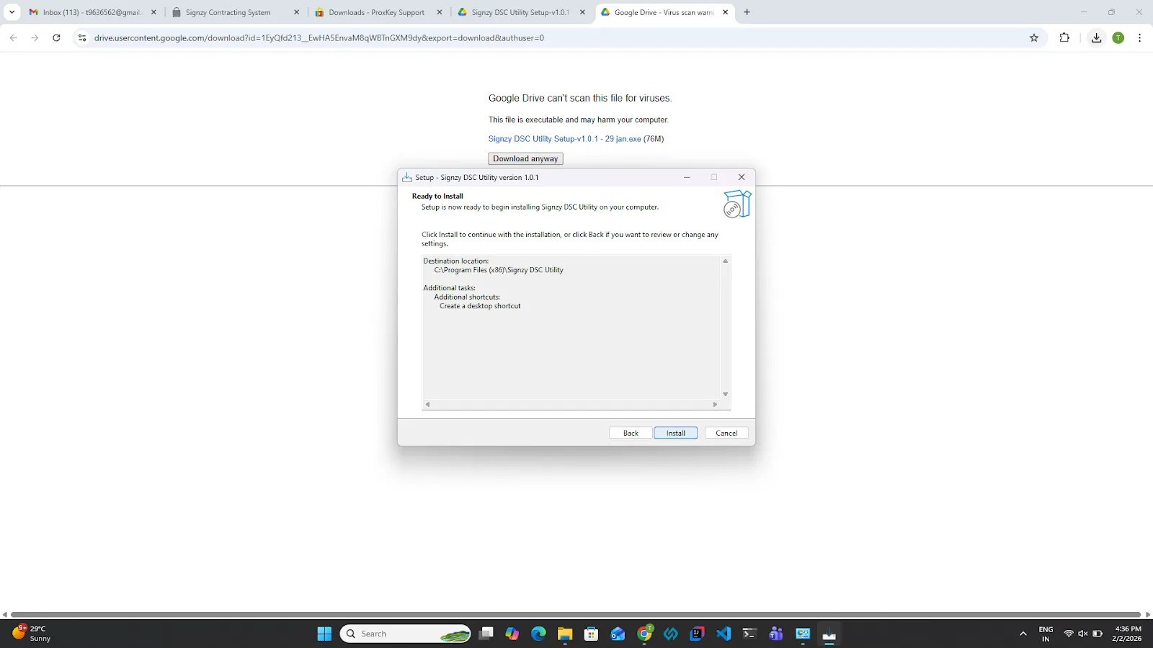Close the Gmail Inbox tab
The image size is (1153, 648).
pos(153,12)
